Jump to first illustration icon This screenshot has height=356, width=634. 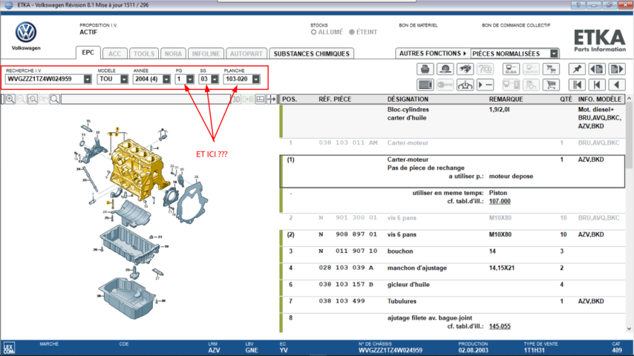coord(577,85)
